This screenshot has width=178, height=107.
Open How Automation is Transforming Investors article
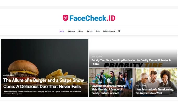(154, 91)
